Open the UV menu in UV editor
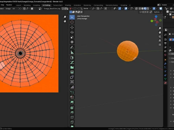The height and width of the screenshot is (130, 174). [14, 9]
